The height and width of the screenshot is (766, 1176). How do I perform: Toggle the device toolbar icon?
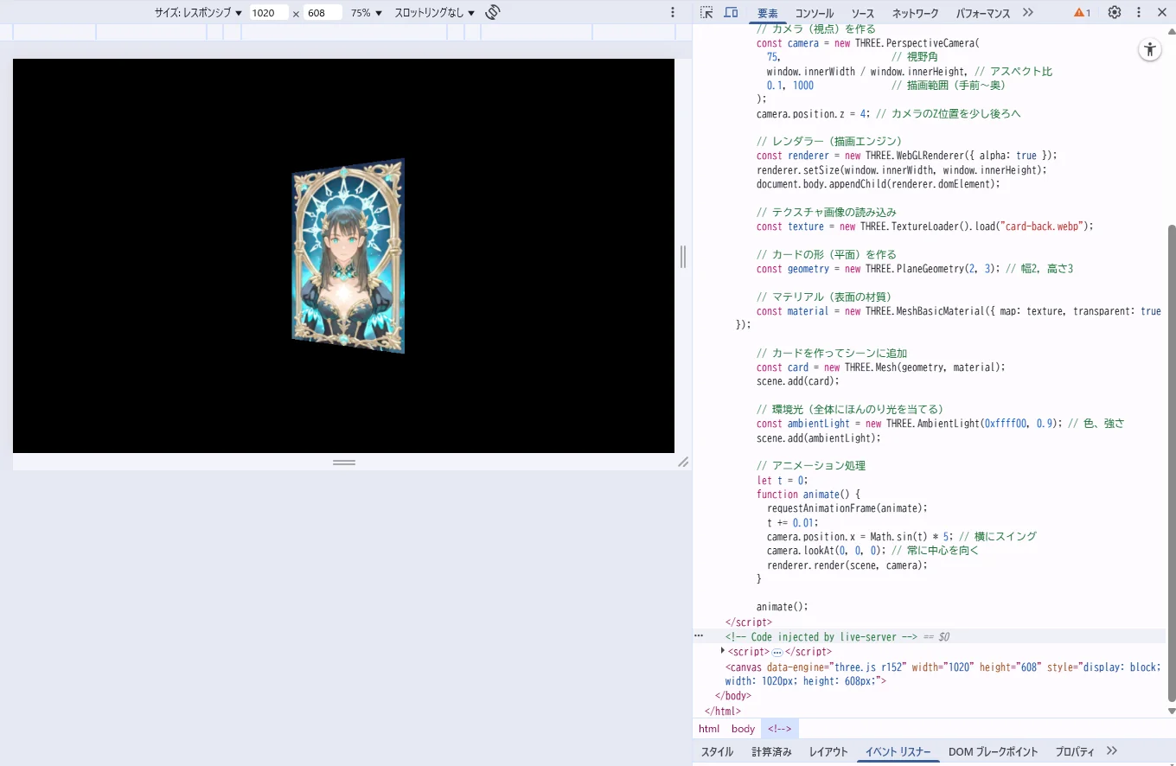731,12
